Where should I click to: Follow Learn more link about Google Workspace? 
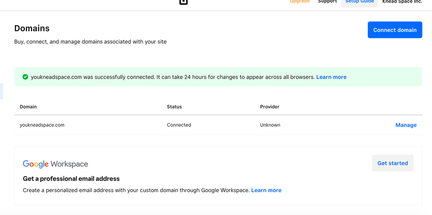coord(266,190)
